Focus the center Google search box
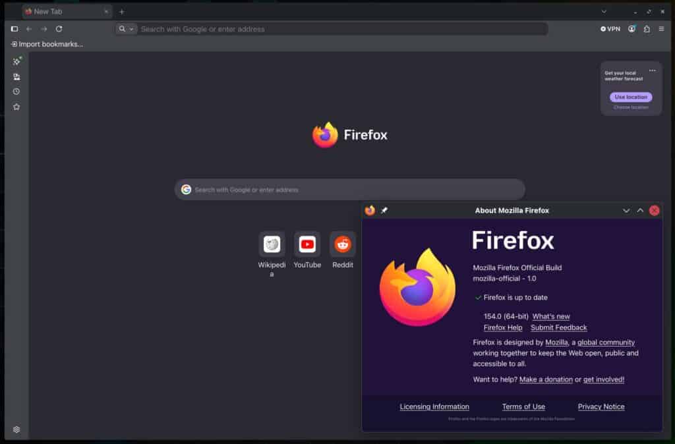 [349, 190]
